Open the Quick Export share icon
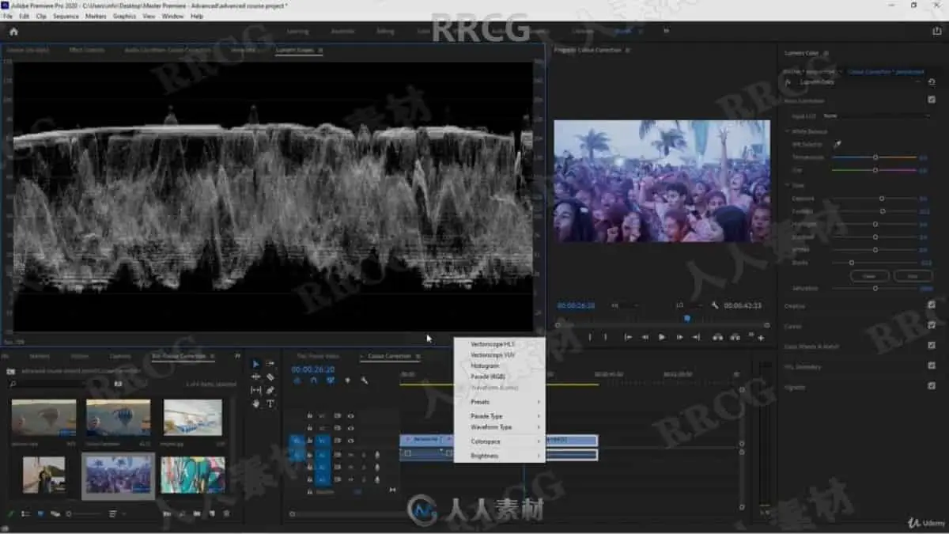 point(937,32)
